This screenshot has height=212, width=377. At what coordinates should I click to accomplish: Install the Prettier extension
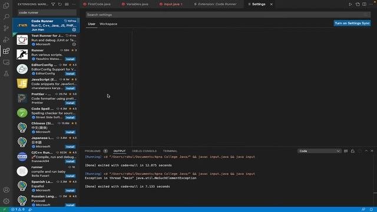[x=70, y=103]
